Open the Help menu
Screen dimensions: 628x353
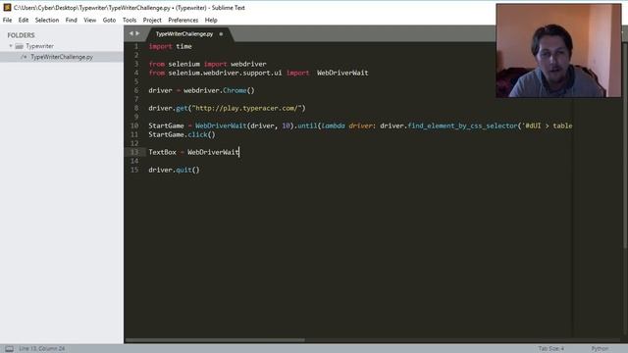[x=211, y=20]
